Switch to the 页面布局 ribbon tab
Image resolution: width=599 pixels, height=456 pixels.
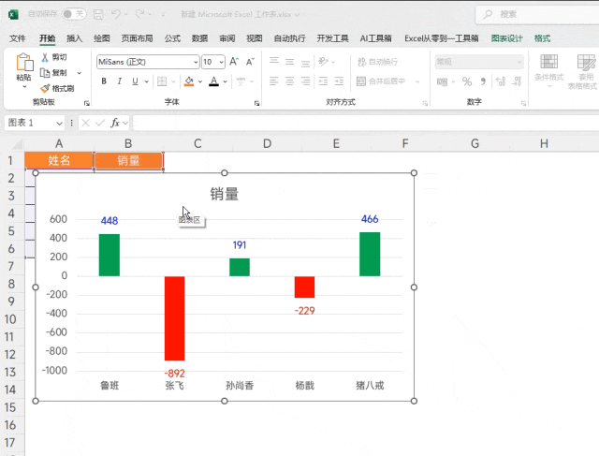pyautogui.click(x=138, y=38)
